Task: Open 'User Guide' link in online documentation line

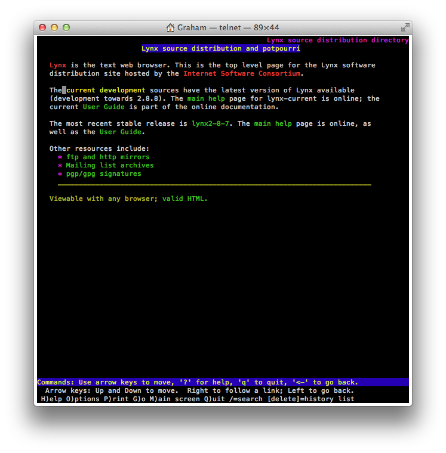Action: click(x=104, y=107)
